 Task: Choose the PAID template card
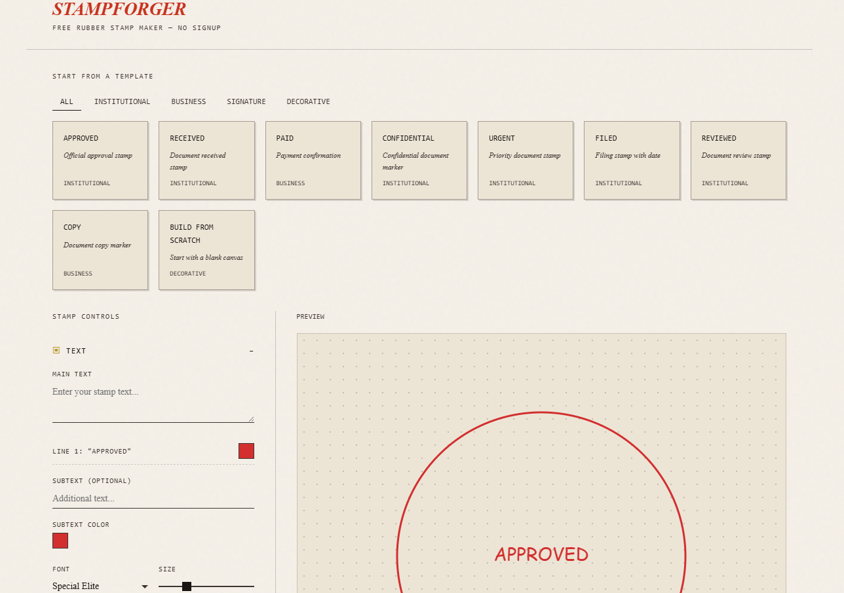(x=313, y=160)
